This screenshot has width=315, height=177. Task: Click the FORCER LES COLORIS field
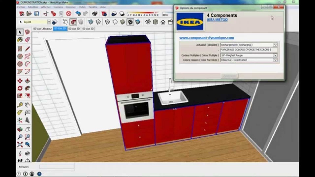click(x=249, y=49)
